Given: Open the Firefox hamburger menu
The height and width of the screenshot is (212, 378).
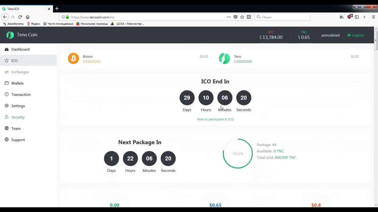Looking at the screenshot, I should point(373,17).
